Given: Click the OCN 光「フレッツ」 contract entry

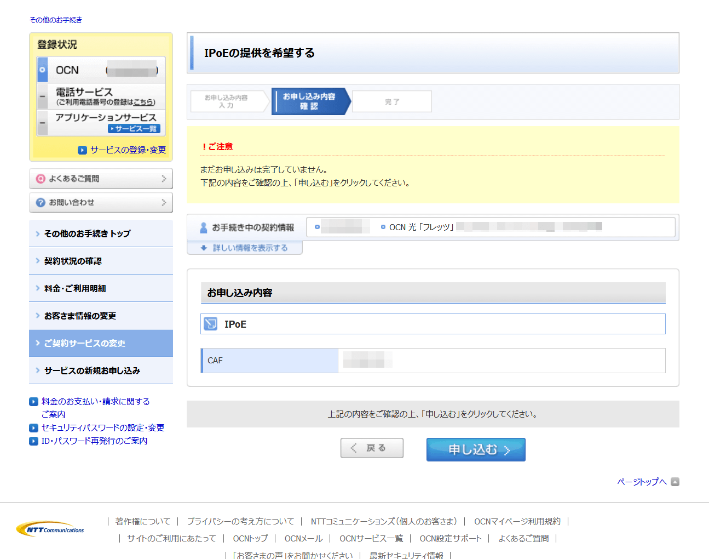Looking at the screenshot, I should coord(421,227).
